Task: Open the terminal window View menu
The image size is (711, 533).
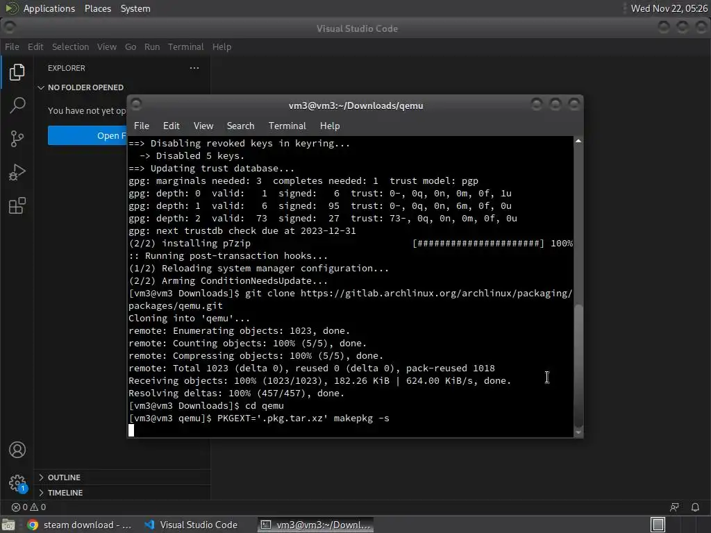Action: coord(203,126)
